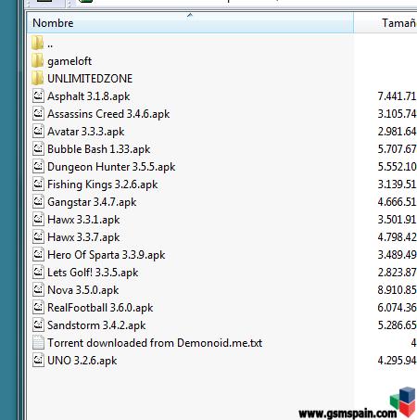The height and width of the screenshot is (420, 417).
Task: Select file name Hero Of Sparta 3.3.9.apk
Action: pos(107,255)
